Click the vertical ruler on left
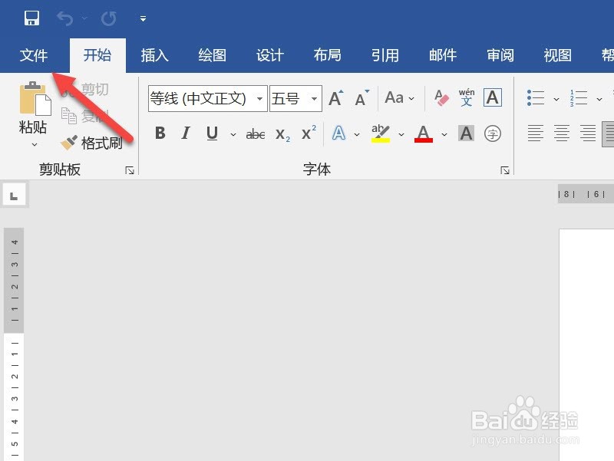Image resolution: width=614 pixels, height=461 pixels. [14, 344]
